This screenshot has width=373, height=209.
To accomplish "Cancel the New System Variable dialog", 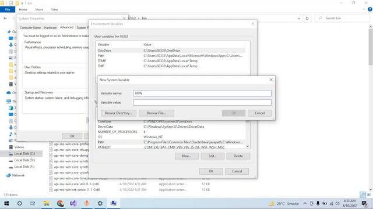I will [x=259, y=113].
